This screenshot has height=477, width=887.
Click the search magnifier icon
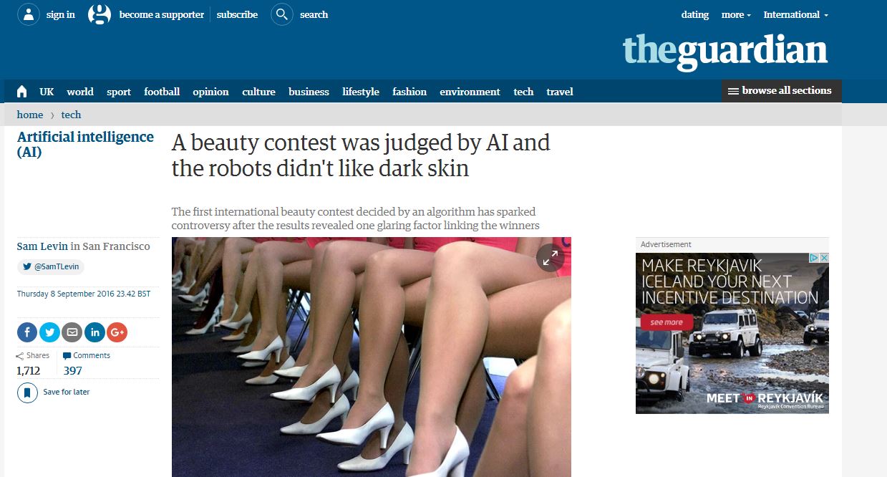(x=282, y=14)
